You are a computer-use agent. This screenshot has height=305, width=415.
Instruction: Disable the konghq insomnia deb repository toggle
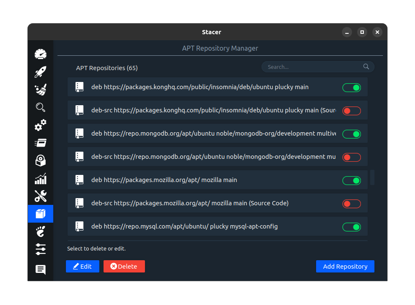point(351,87)
